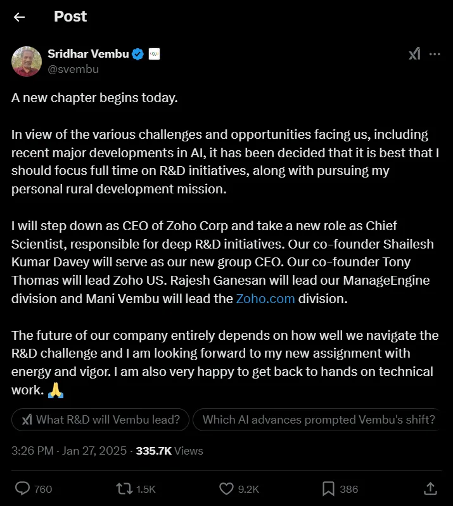This screenshot has width=453, height=506.
Task: Click the Zoho affiliate badge beside the name
Action: click(x=154, y=54)
